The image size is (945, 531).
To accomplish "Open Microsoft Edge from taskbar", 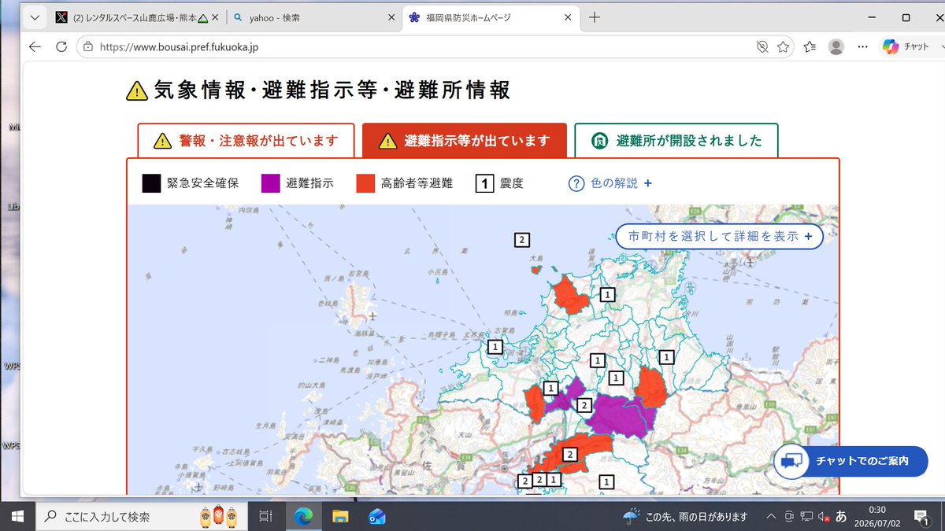I will 303,516.
